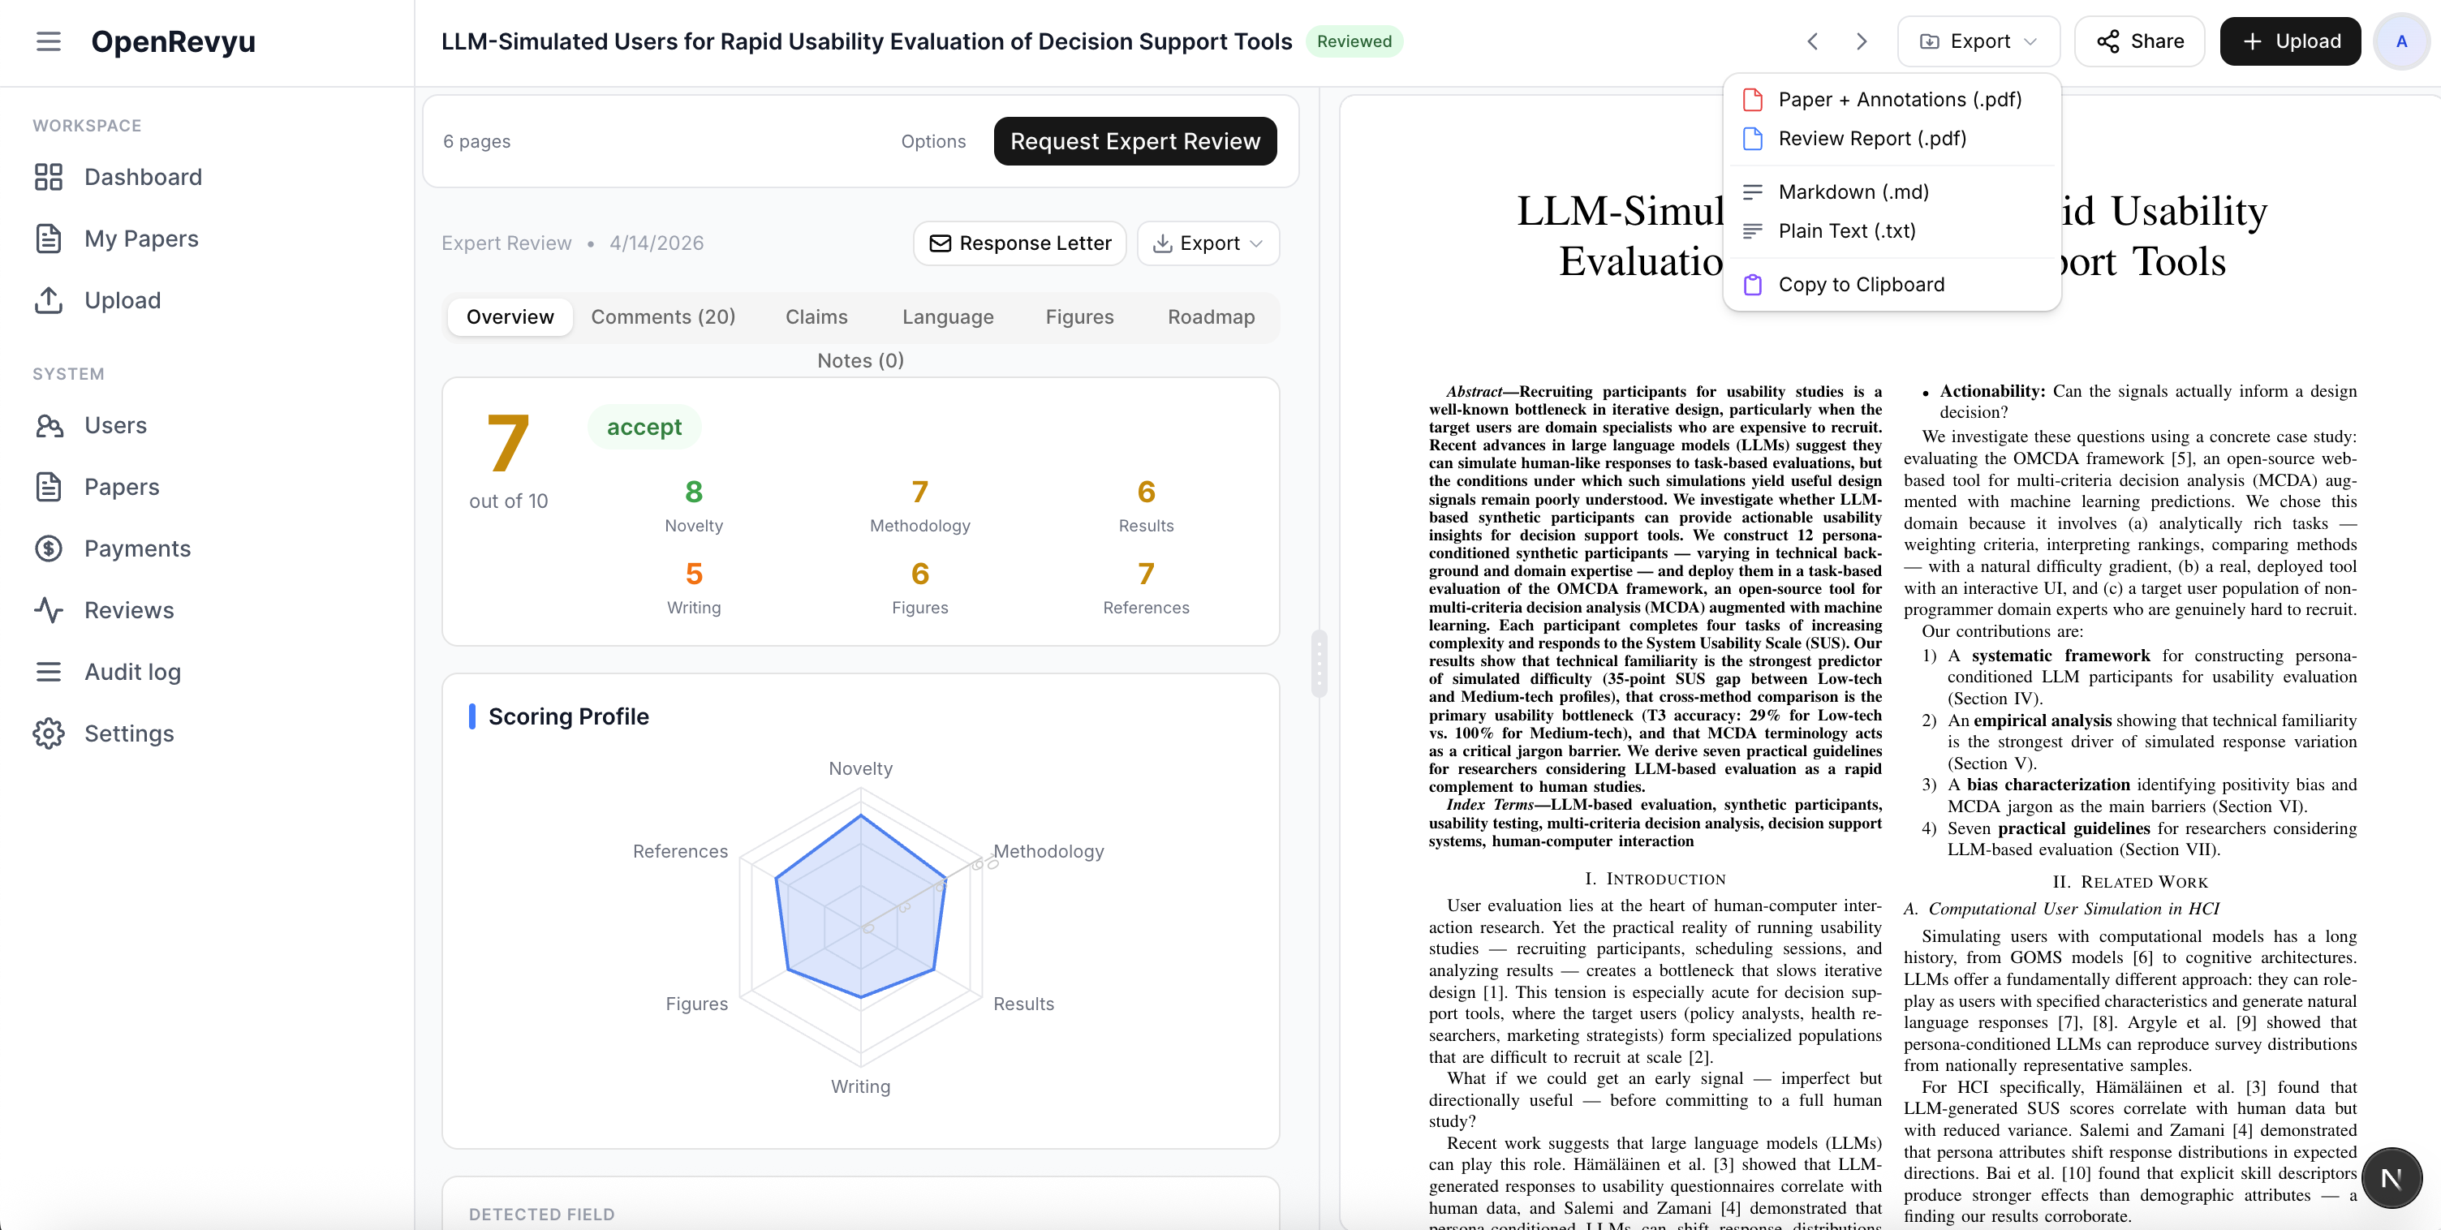Open the Users people icon
Viewport: 2441px width, 1230px height.
[x=49, y=425]
